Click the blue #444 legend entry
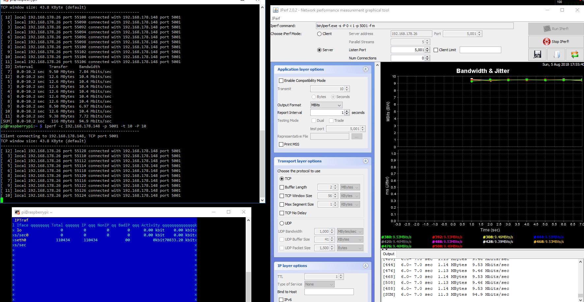Viewport: 584px width, 302px height. 549,237
